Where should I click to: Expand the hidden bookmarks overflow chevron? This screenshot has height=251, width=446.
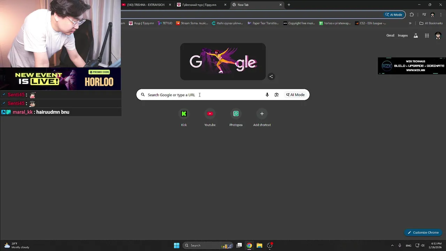point(410,23)
